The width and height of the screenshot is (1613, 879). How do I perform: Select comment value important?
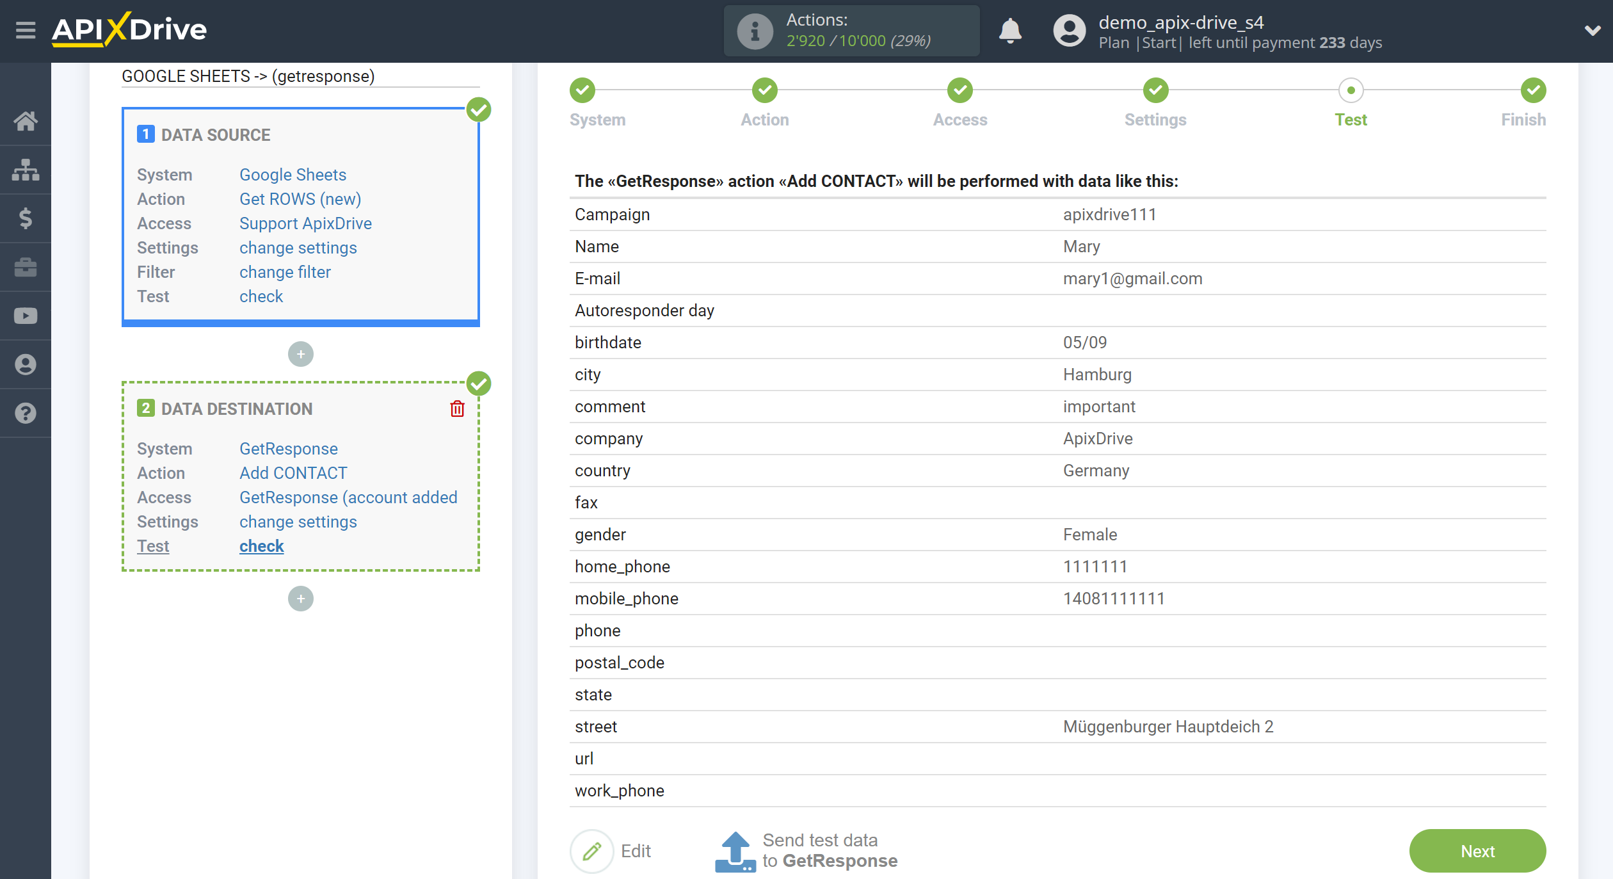pos(1099,407)
